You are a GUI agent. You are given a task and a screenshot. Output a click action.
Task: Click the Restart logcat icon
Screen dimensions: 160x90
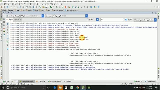8,42
